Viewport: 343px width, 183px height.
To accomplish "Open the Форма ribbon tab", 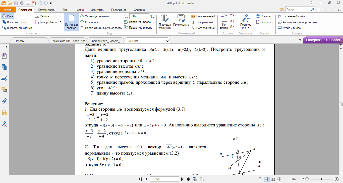I will (79, 10).
